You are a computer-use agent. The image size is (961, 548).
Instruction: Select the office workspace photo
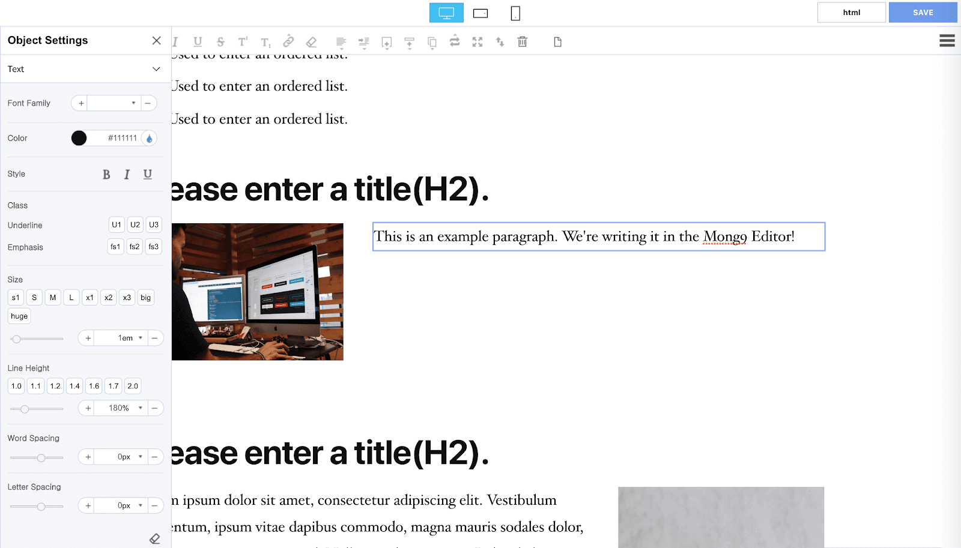point(258,292)
